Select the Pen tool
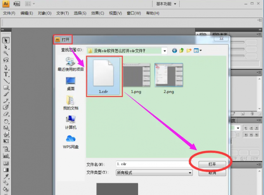 click(6, 68)
